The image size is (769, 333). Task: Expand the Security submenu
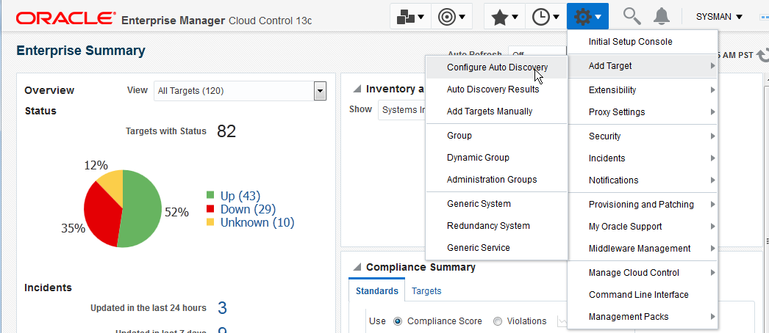643,136
